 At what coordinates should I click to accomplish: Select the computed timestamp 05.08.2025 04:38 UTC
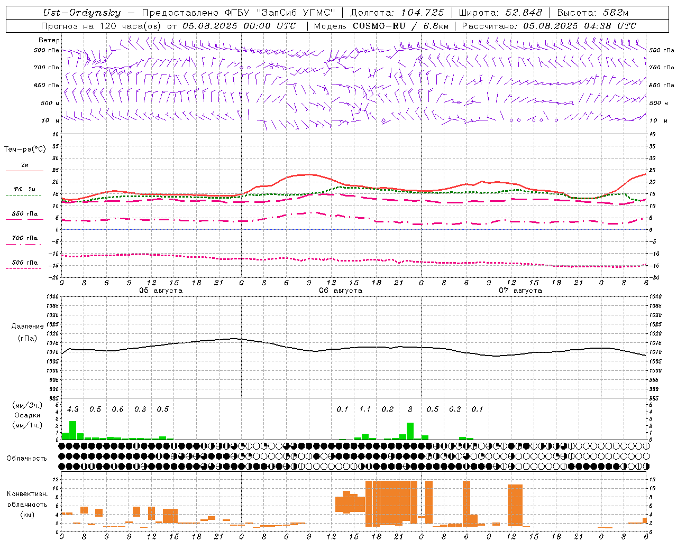(x=580, y=26)
